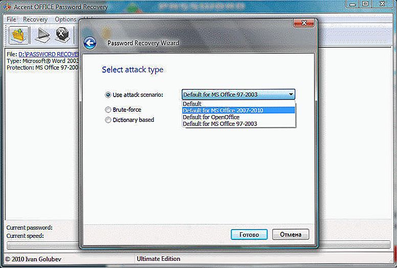
Task: Minimize the Accent OFFICE Password Recovery window
Action: pyautogui.click(x=351, y=4)
